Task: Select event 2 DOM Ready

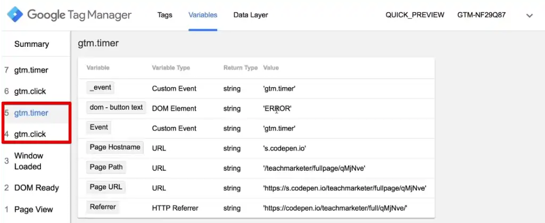Action: point(37,188)
